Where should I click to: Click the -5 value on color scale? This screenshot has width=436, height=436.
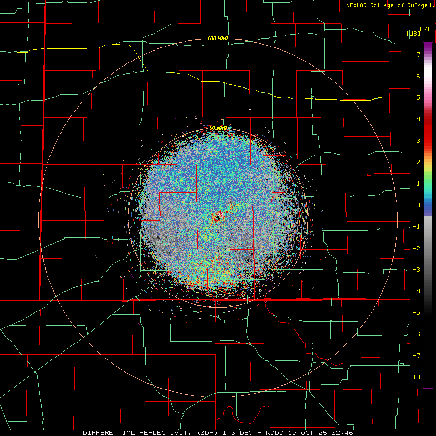point(416,313)
